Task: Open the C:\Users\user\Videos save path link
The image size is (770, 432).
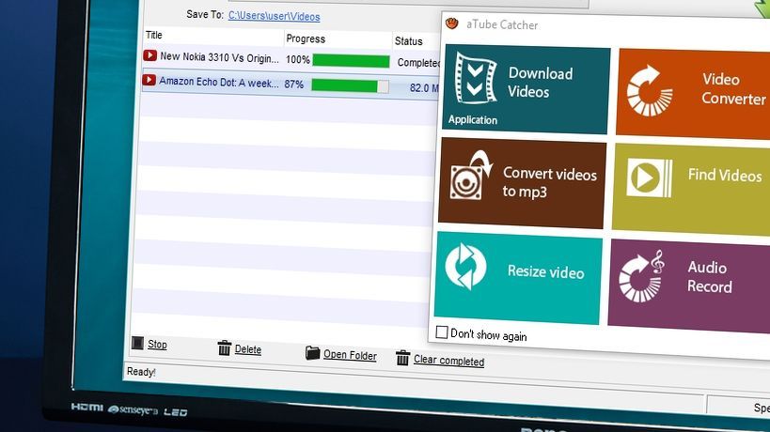Action: [x=274, y=16]
